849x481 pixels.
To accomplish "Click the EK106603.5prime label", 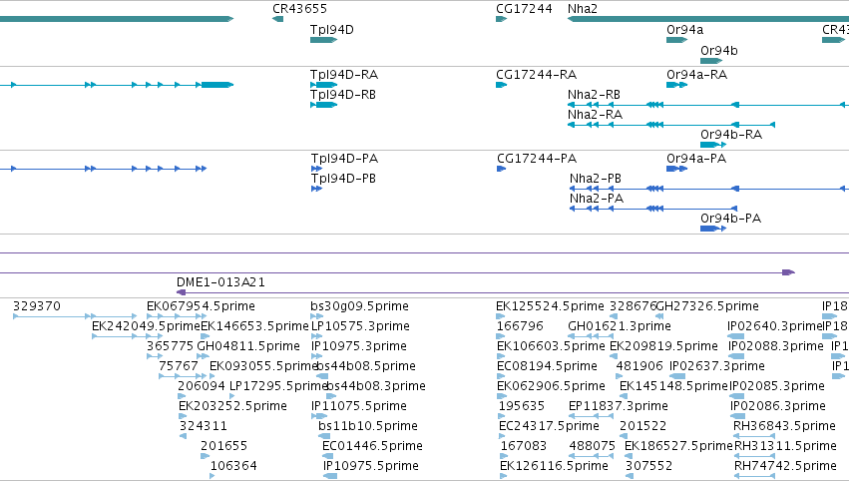I will click(551, 346).
